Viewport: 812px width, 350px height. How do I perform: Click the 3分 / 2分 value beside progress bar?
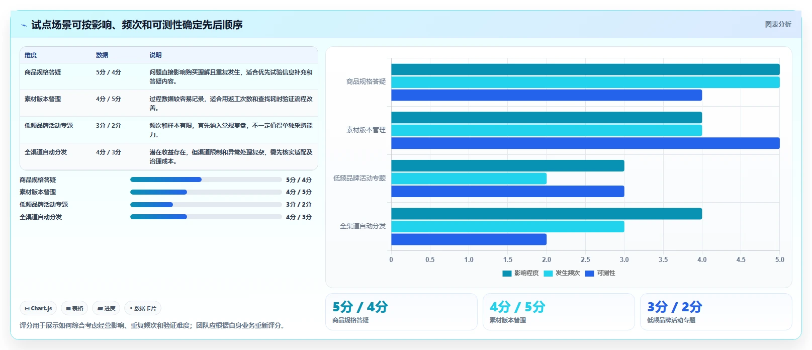(299, 205)
